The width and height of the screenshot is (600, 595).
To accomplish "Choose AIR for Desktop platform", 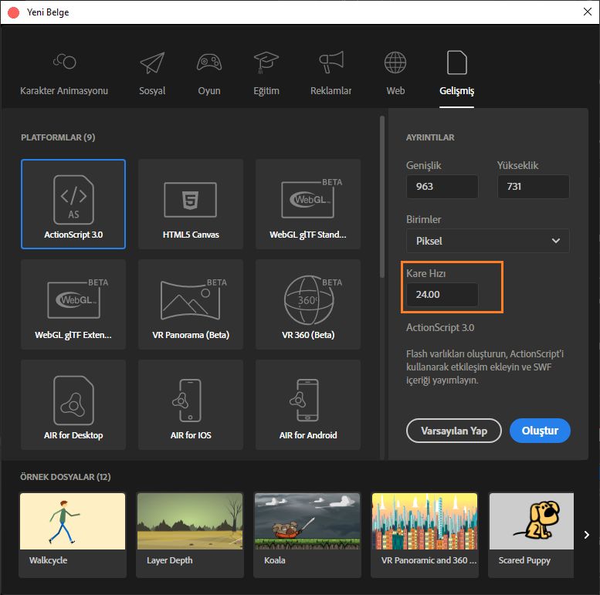I will (73, 404).
